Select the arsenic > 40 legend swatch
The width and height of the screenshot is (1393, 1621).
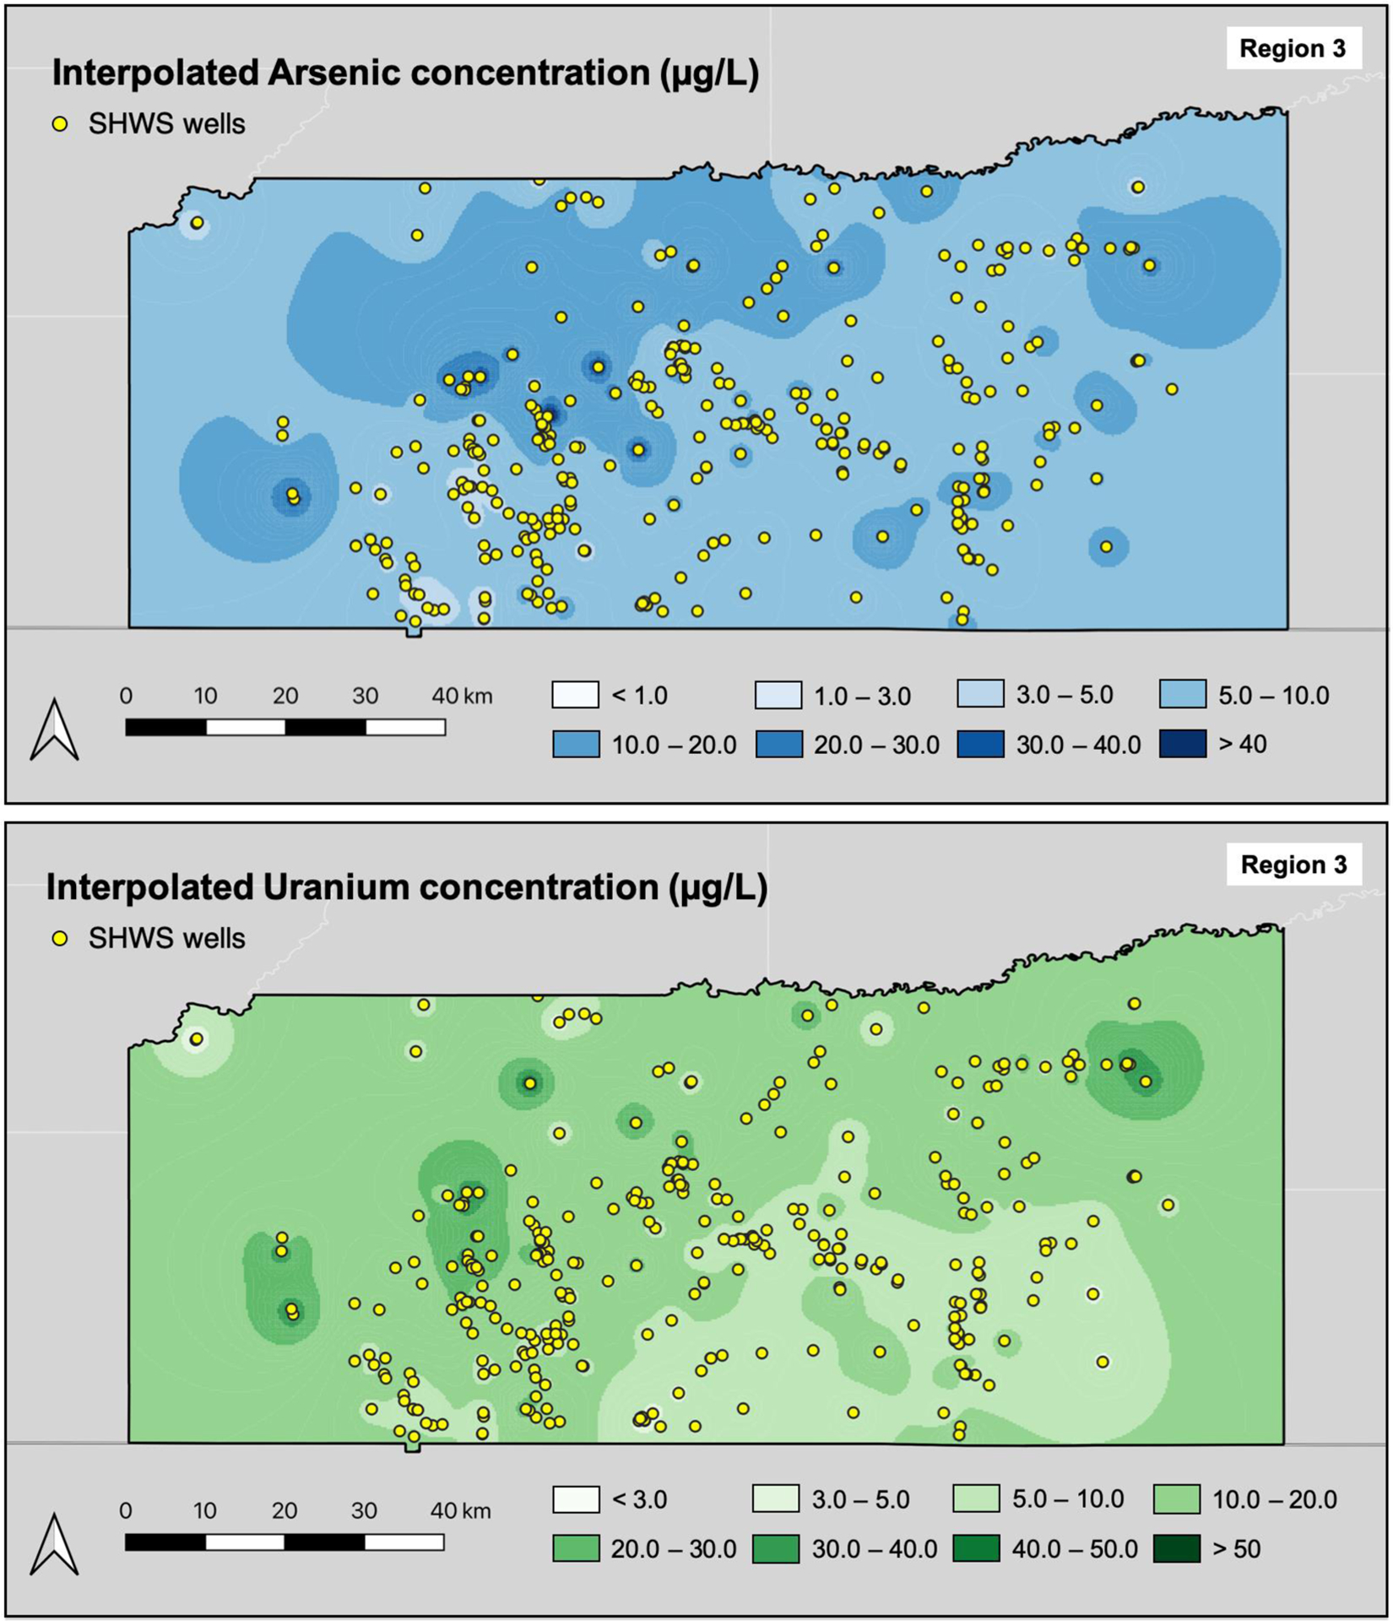[1183, 744]
